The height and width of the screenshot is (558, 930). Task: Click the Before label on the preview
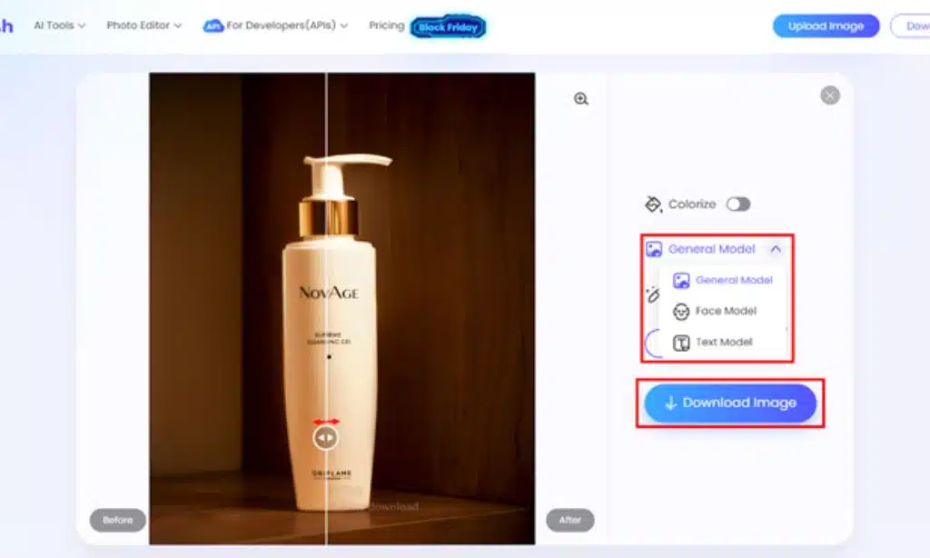117,520
